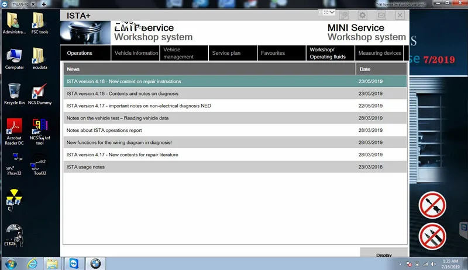Launch the yellow radiation symbol shortcut
468x270 pixels.
[x=14, y=199]
